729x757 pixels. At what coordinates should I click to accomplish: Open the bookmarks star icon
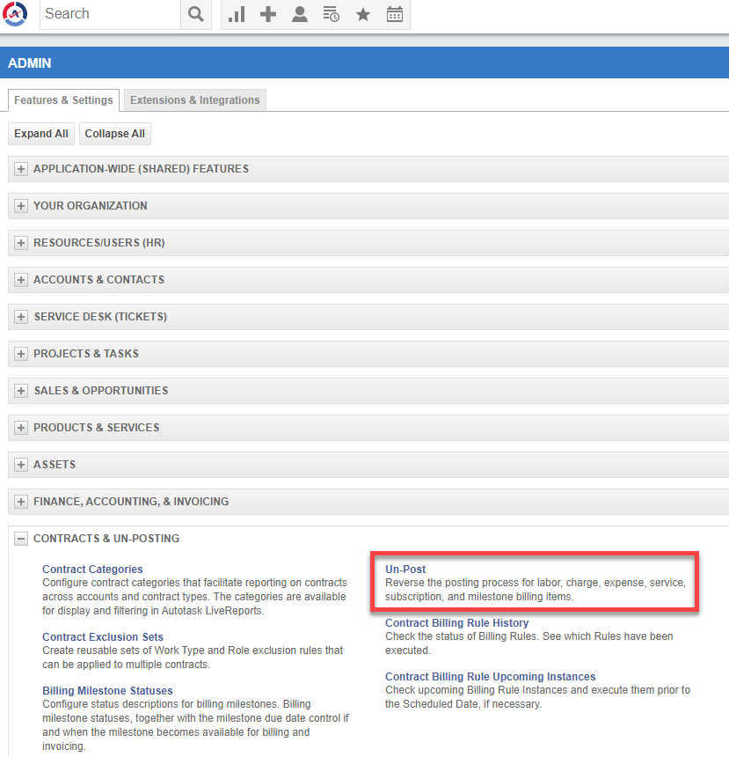[x=363, y=14]
